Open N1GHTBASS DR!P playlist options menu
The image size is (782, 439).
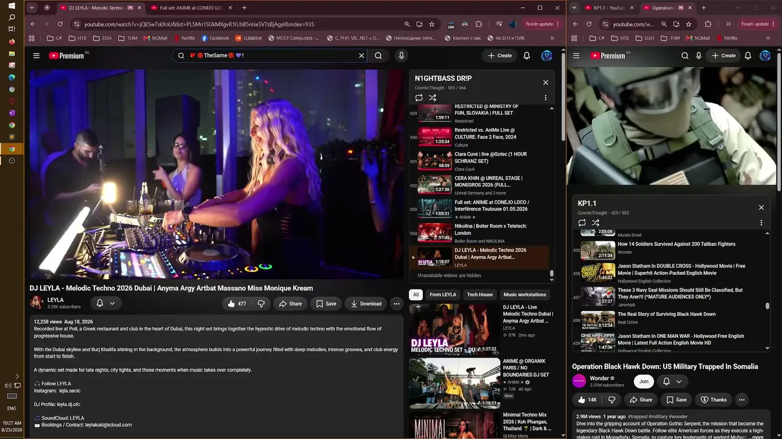tap(546, 98)
